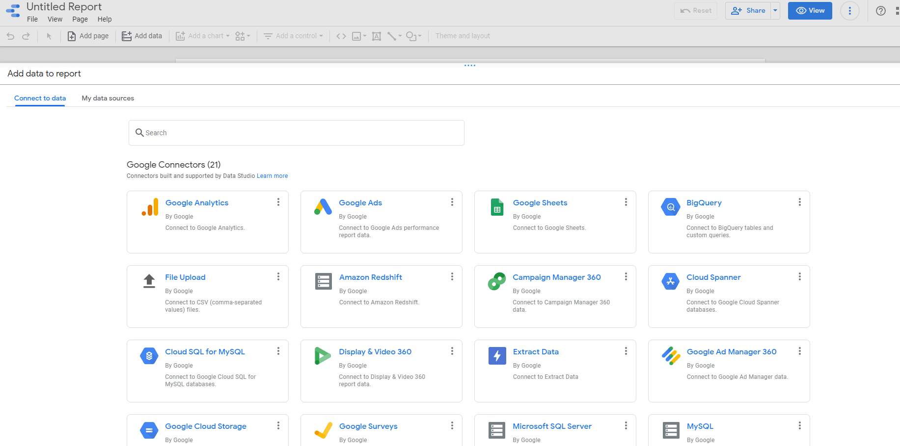Screen dimensions: 900x446
Task: Switch to the My data sources tab
Action: 108,98
